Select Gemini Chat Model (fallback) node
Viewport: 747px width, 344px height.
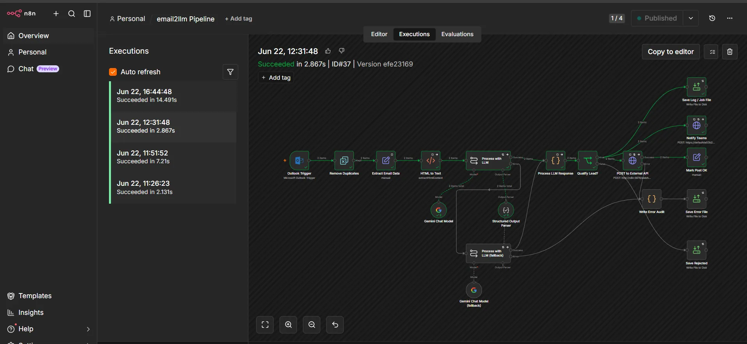point(474,290)
